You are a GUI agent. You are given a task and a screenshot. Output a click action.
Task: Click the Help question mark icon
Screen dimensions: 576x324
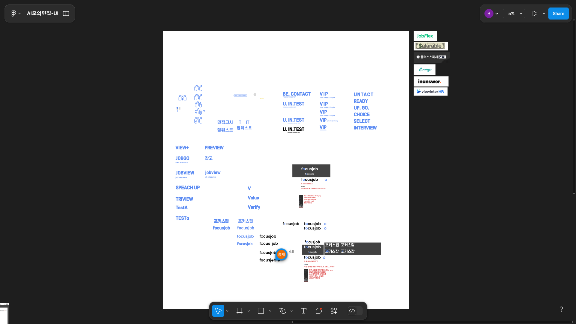[561, 309]
